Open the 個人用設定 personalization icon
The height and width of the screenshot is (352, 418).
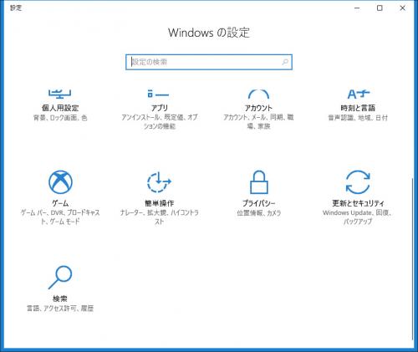(x=60, y=94)
